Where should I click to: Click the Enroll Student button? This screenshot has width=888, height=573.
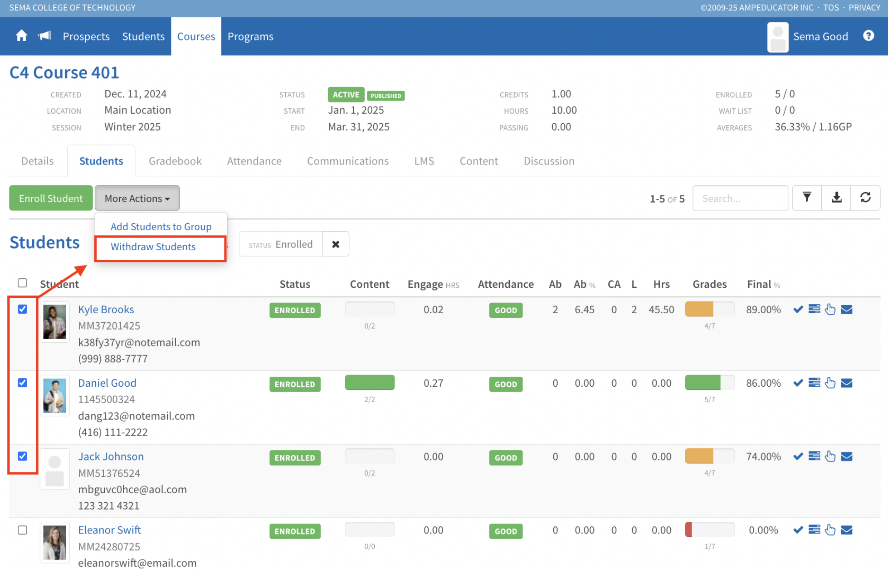pyautogui.click(x=51, y=199)
